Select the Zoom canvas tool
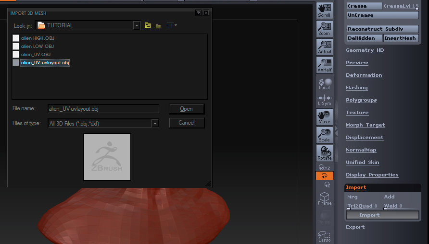The width and height of the screenshot is (429, 244). (x=325, y=29)
